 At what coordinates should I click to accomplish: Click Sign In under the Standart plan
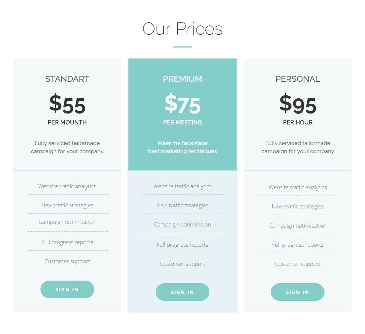(67, 289)
